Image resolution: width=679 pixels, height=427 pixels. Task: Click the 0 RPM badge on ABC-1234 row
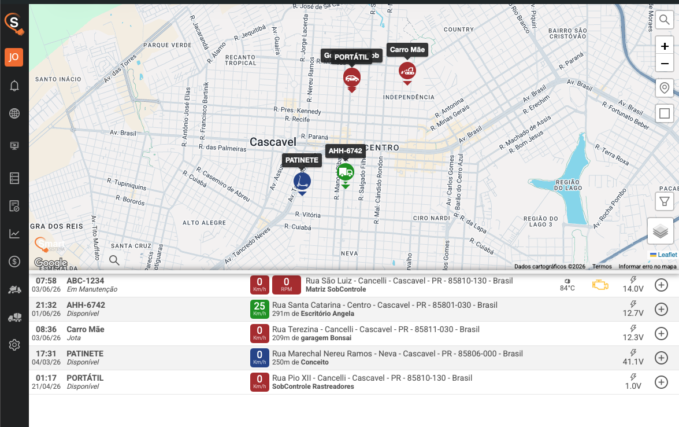coord(286,285)
